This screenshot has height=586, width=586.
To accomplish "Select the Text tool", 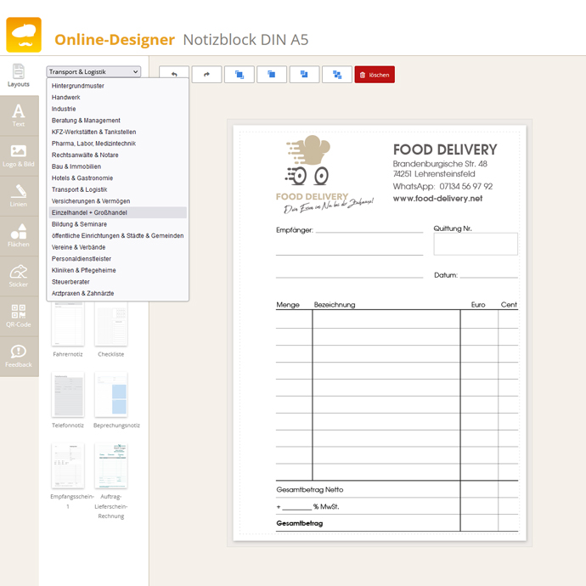I will [19, 115].
